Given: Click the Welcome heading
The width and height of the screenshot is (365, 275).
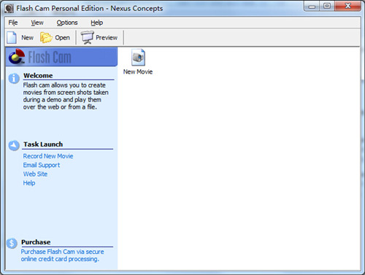Looking at the screenshot, I should pos(38,76).
